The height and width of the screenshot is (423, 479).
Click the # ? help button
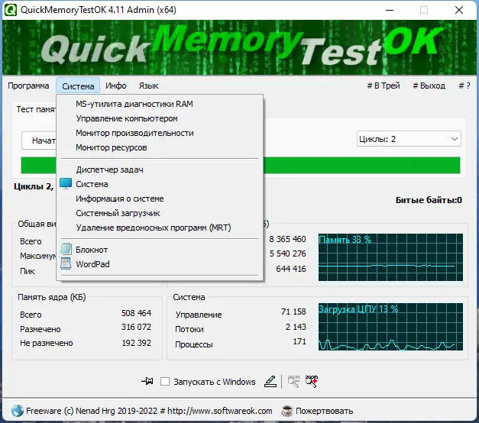pos(464,86)
